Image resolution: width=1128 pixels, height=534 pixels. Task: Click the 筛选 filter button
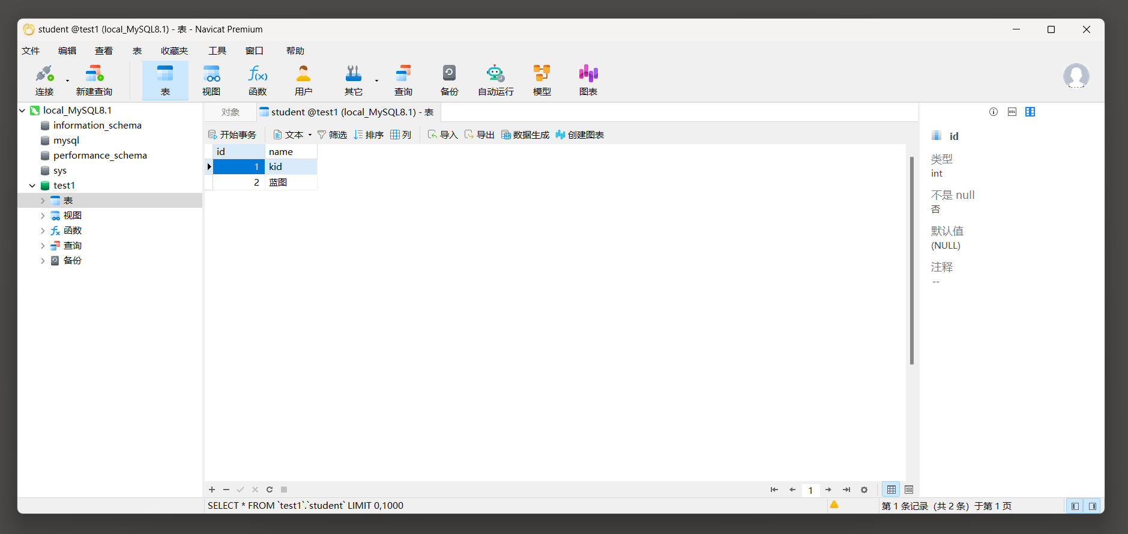332,135
